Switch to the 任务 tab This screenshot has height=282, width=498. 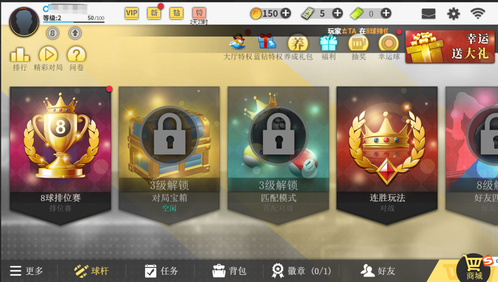pos(161,271)
